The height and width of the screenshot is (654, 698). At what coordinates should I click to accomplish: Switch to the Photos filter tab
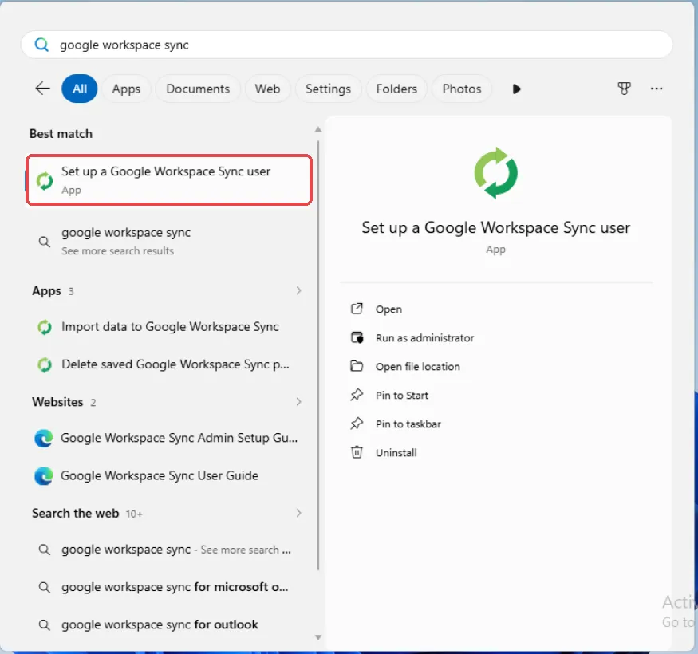click(462, 89)
